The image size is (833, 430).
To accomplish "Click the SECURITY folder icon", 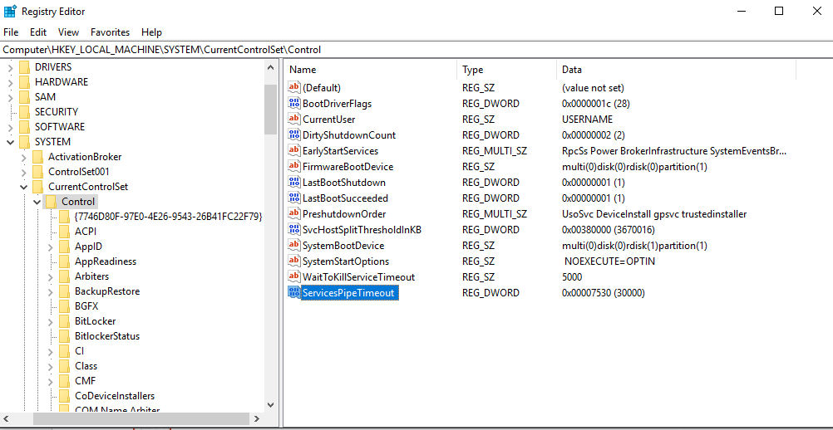I will click(24, 112).
